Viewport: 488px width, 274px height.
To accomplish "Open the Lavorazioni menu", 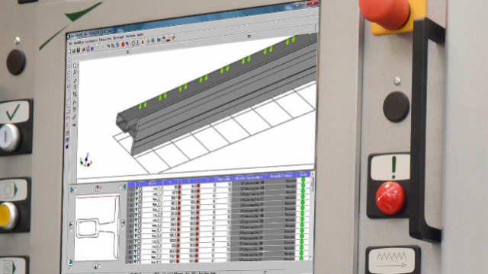I will click(x=91, y=41).
